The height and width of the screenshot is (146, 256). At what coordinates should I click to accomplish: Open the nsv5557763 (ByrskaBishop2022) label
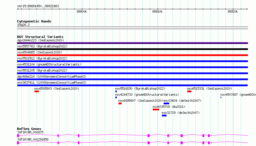pyautogui.click(x=42, y=46)
